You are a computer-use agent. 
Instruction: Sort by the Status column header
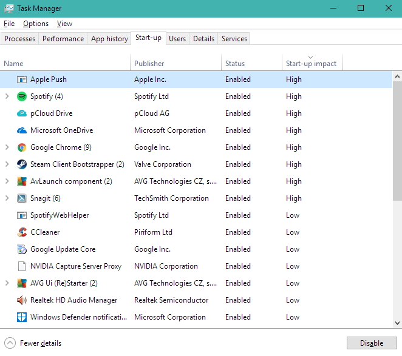tap(251, 62)
